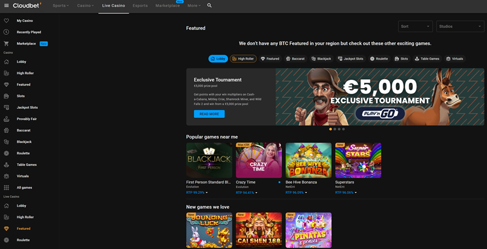Open the Provably Fair sidebar link
Image resolution: width=487 pixels, height=249 pixels.
click(27, 119)
